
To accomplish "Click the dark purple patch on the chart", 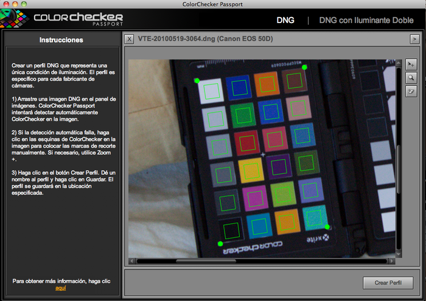I will [279, 167].
